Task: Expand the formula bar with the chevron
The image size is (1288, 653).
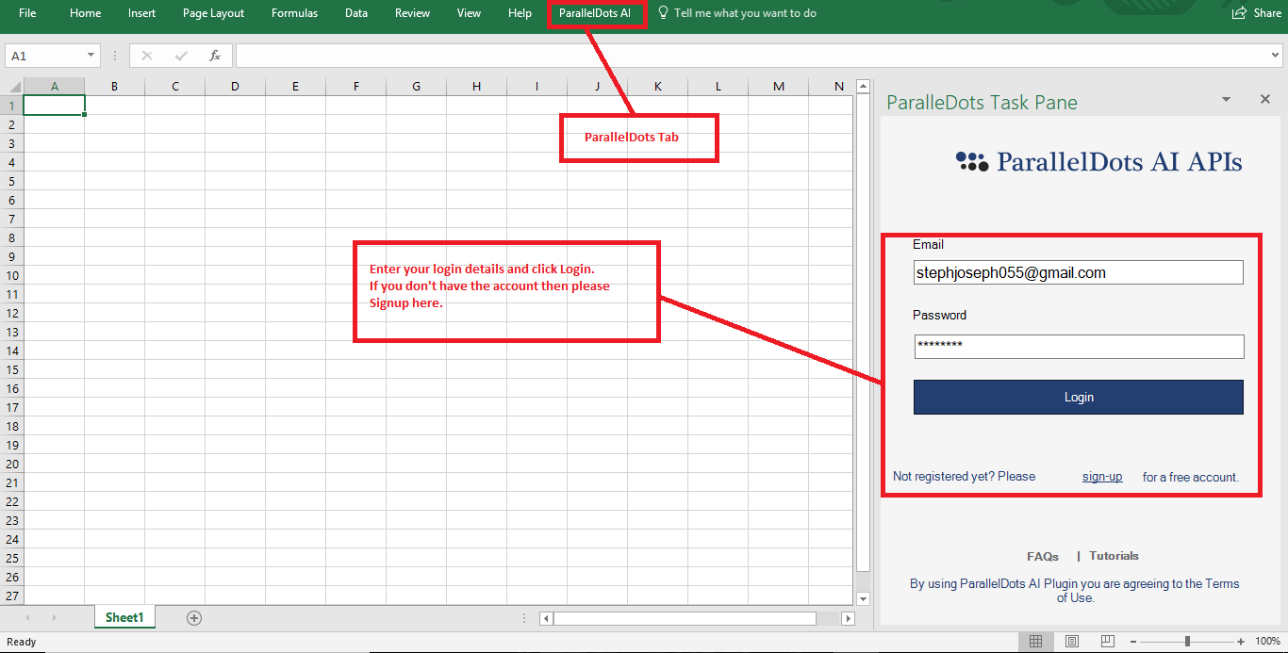Action: (1276, 56)
